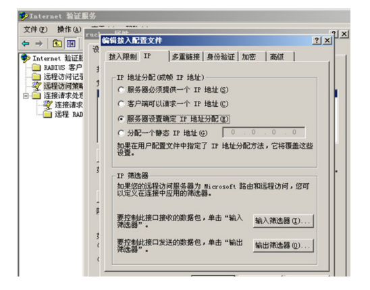Select the Internet 验证服务 root node icon

pyautogui.click(x=25, y=58)
